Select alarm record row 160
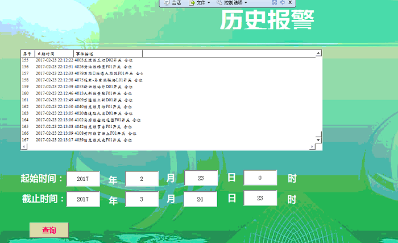 coord(85,93)
